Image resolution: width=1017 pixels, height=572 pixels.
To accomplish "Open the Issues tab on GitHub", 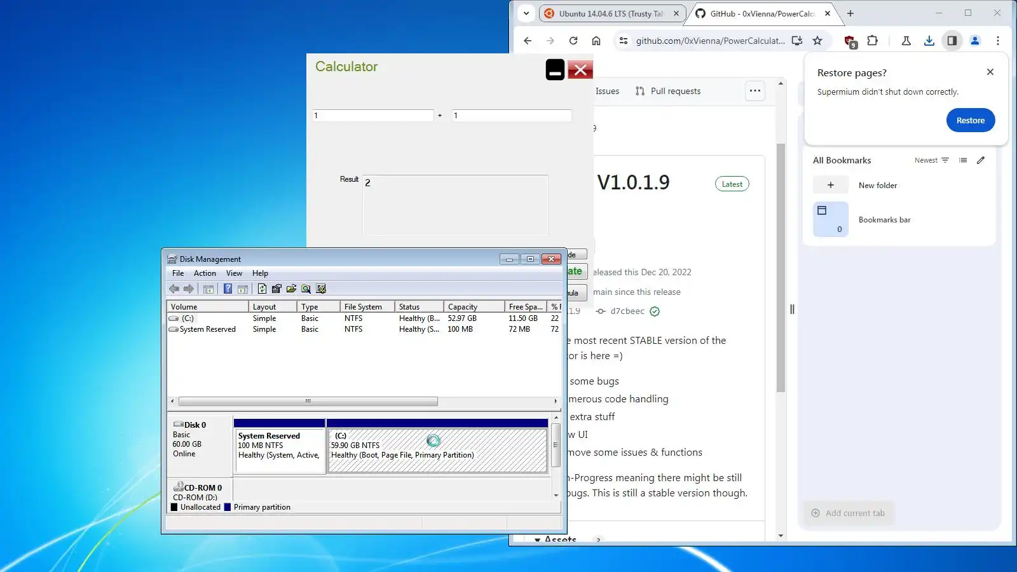I will pos(607,91).
